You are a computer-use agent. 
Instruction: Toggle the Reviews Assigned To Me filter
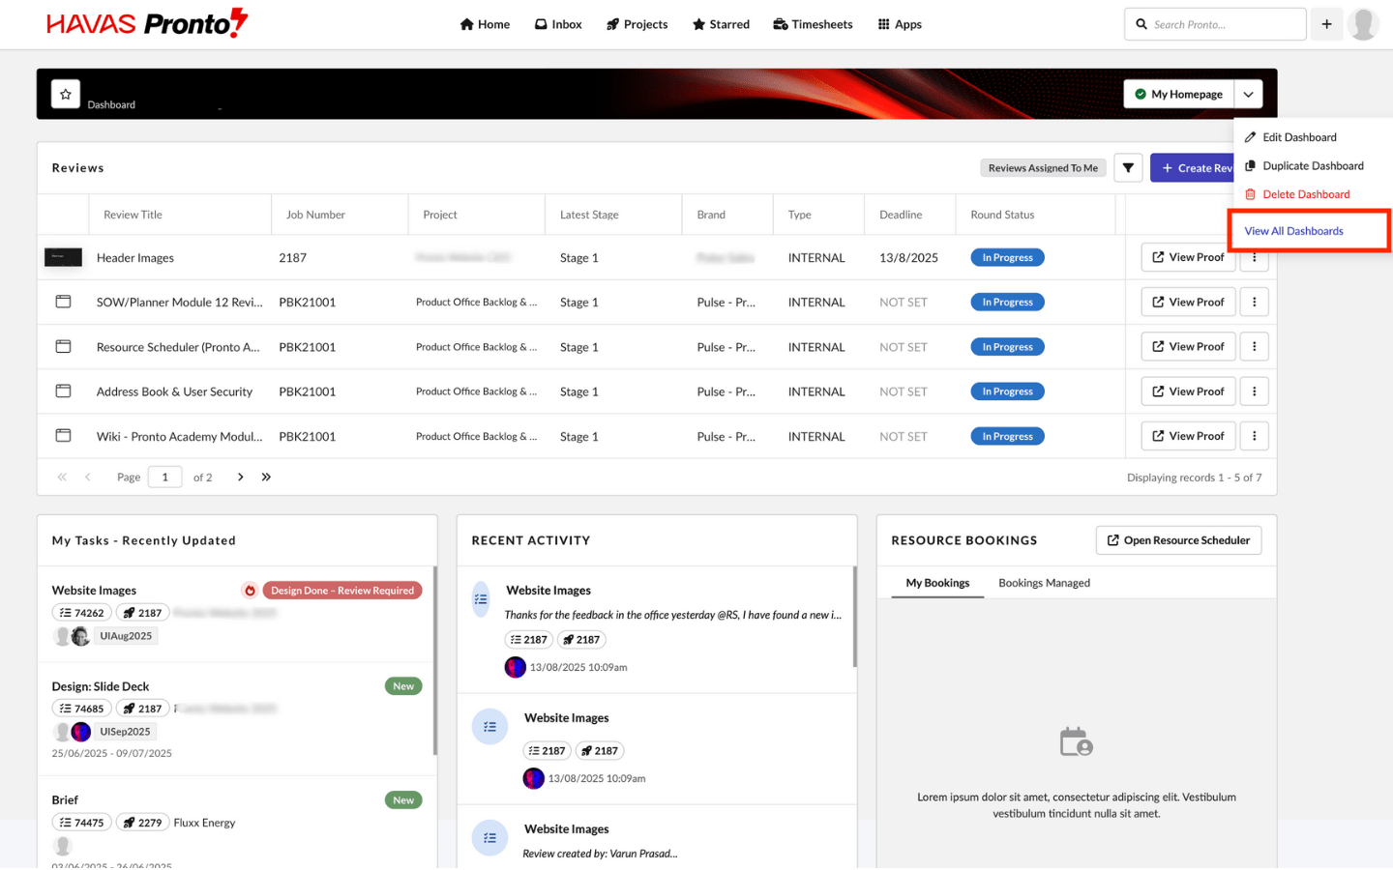(1042, 168)
